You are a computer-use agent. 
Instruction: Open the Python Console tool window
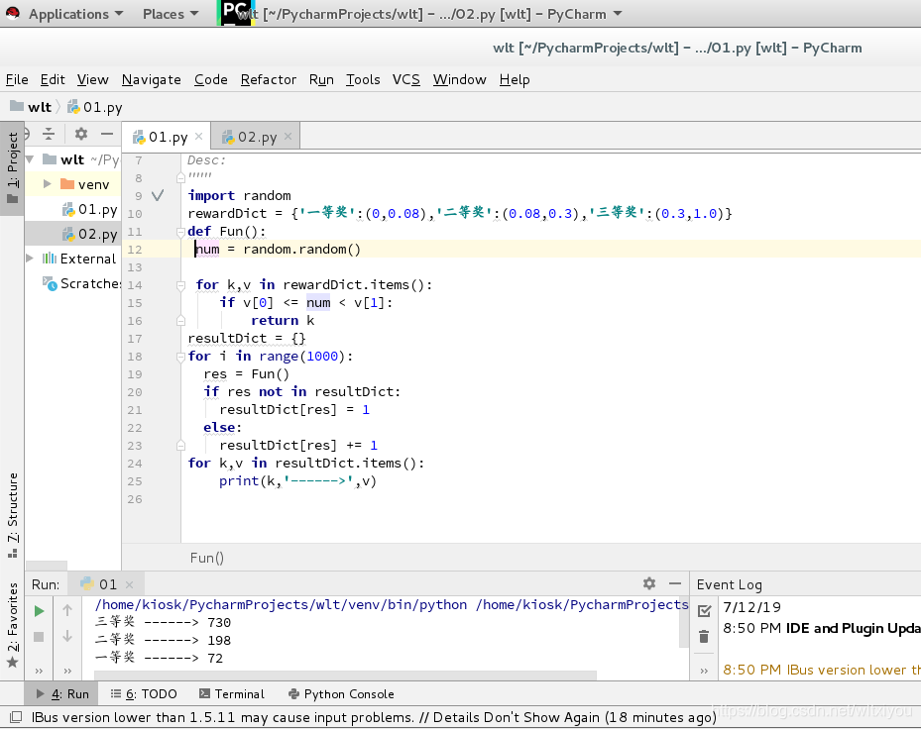click(341, 693)
